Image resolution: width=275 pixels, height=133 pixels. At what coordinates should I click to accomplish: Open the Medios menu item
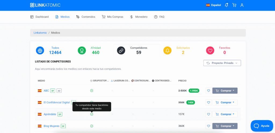(62, 17)
